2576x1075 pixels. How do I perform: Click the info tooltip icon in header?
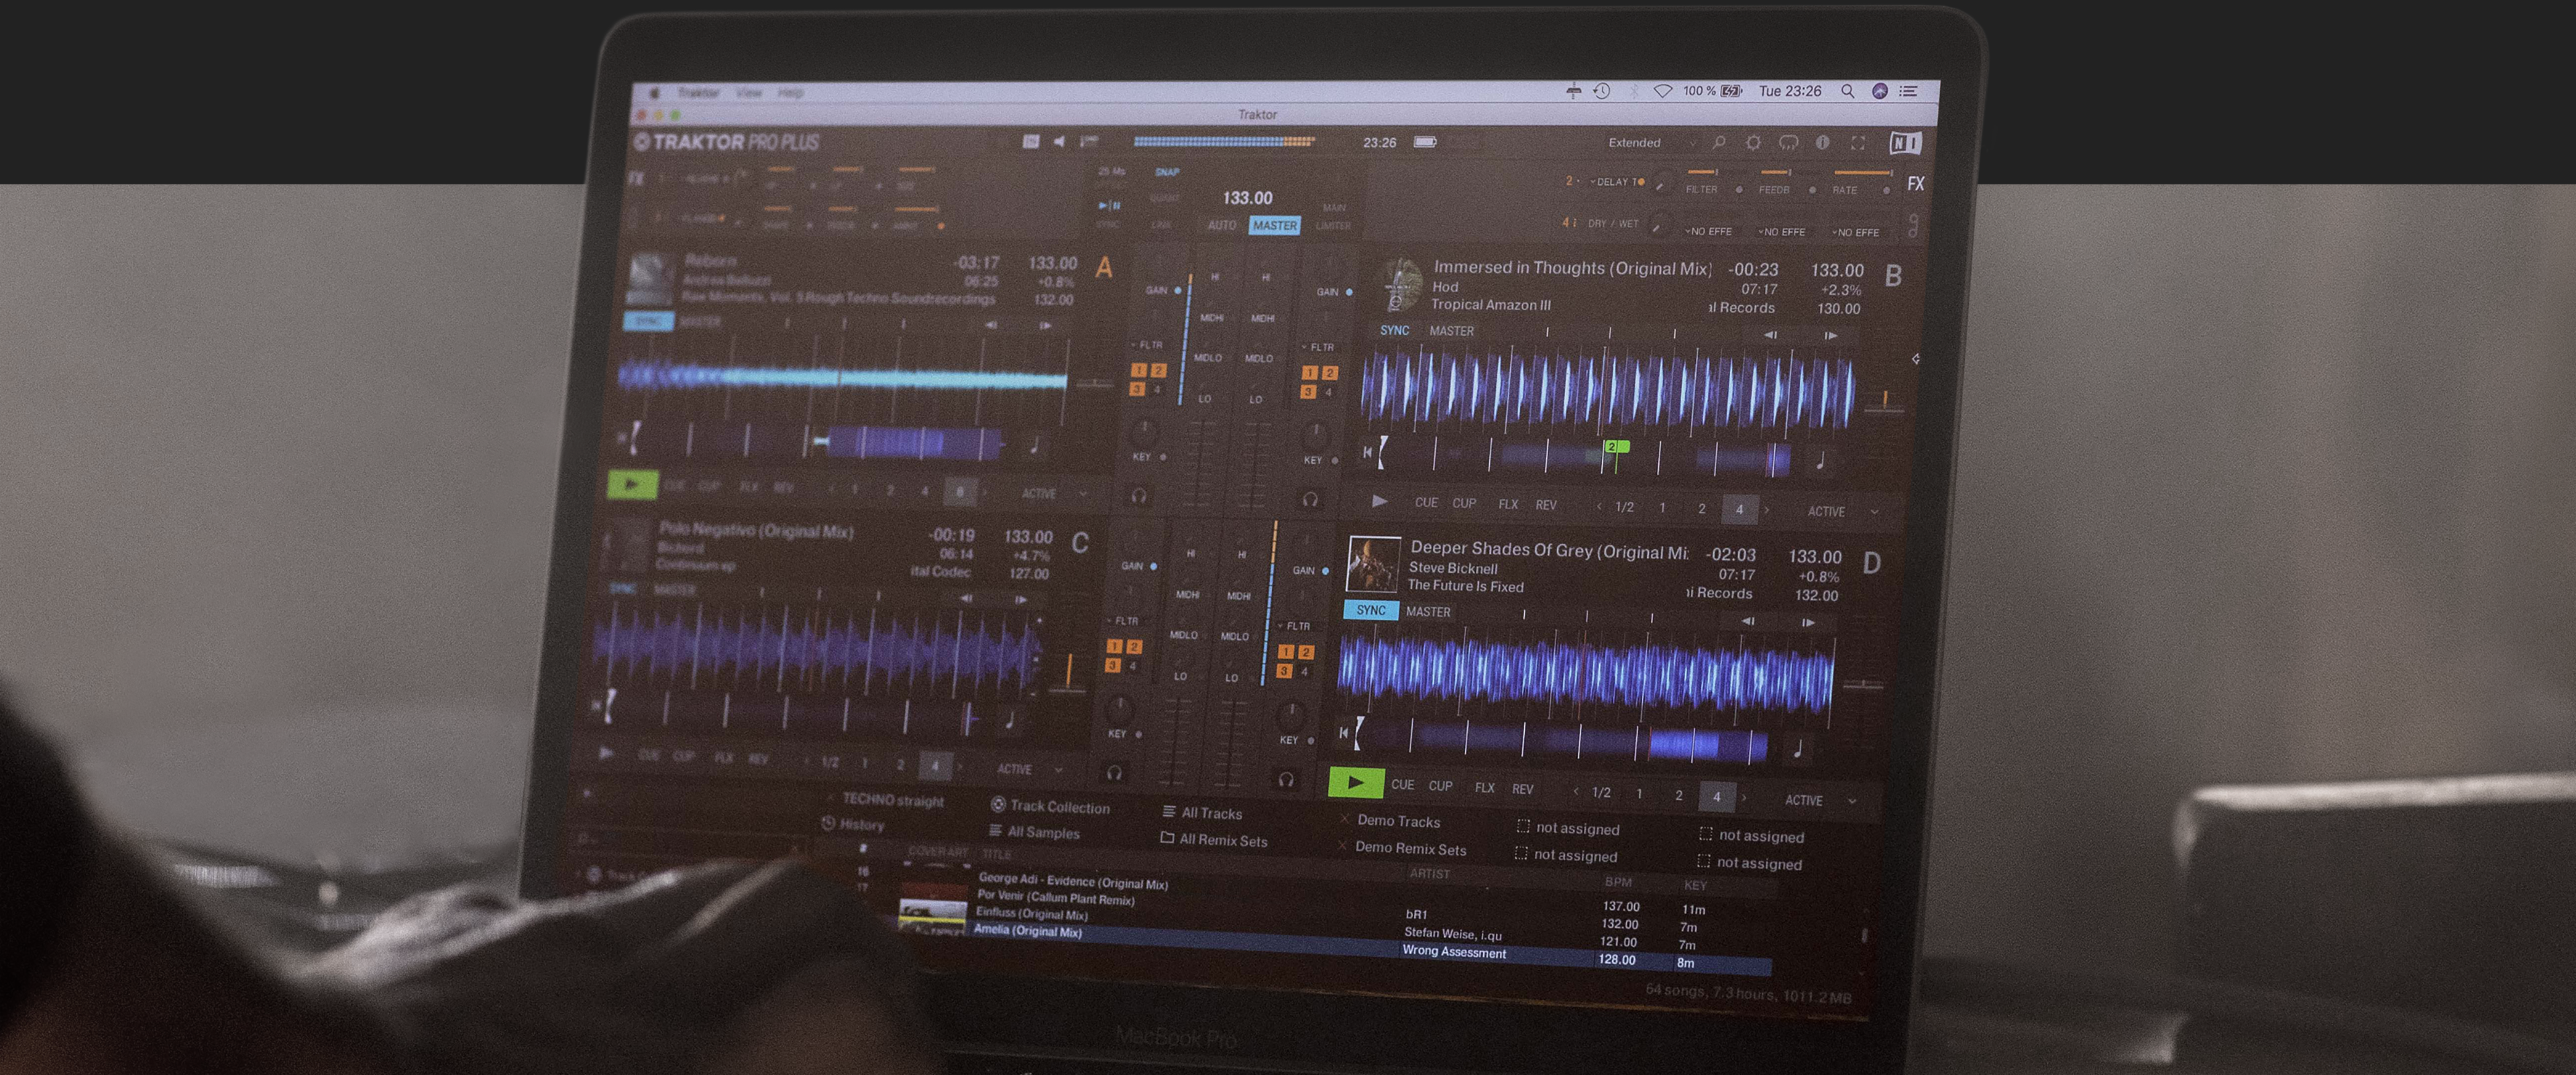point(1823,143)
